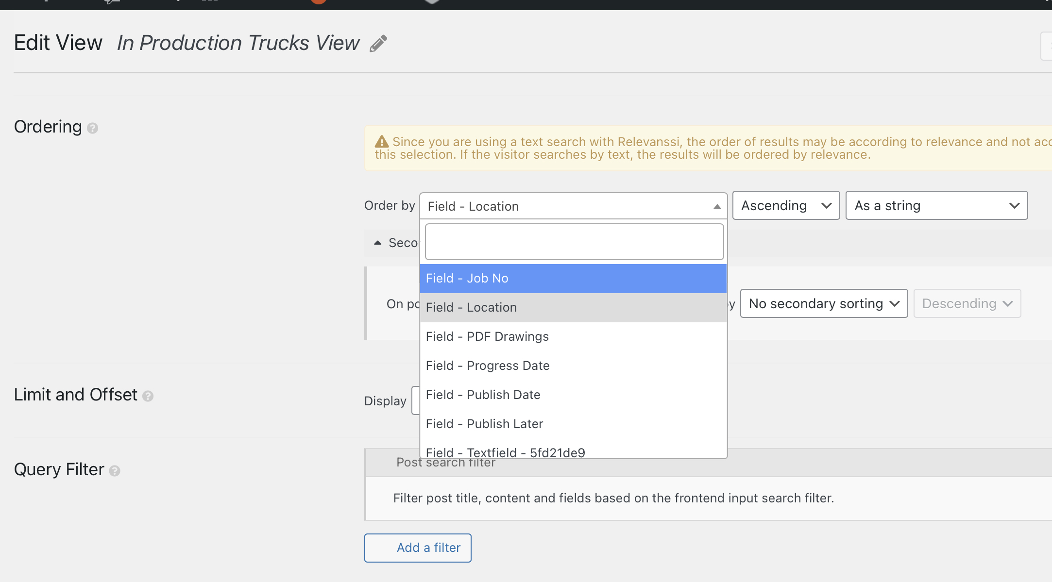The image size is (1052, 582).
Task: Select Field - Publish Later option
Action: [x=573, y=424]
